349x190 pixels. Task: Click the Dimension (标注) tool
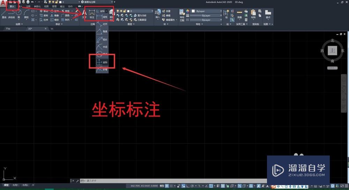point(92,14)
